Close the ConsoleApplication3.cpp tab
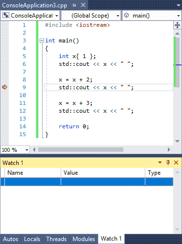This screenshot has width=182, height=244. [83, 5]
